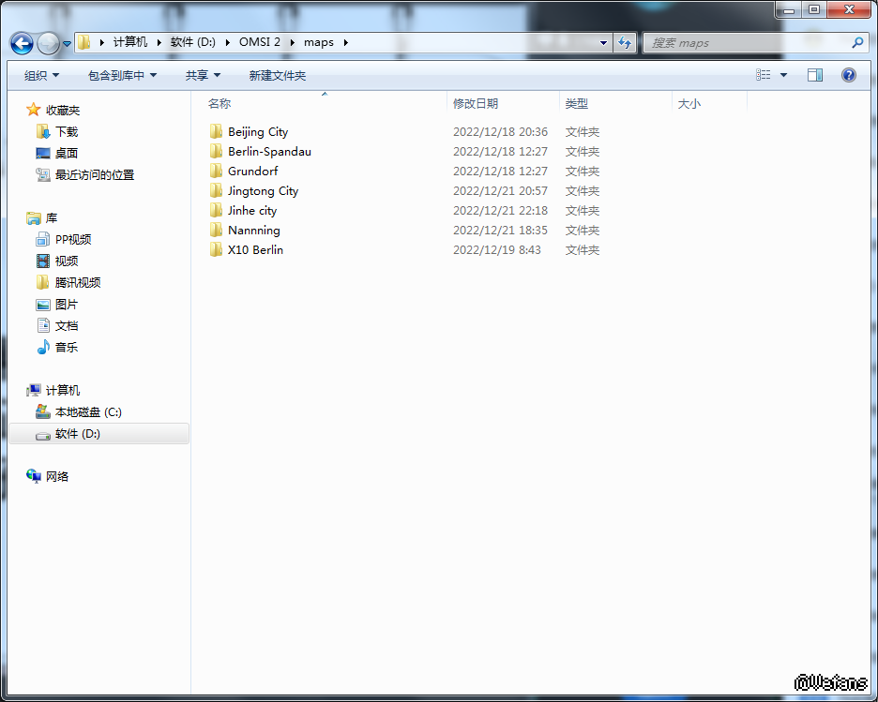Screen dimensions: 878x702
Task: Toggle the preview pane icon
Action: coord(815,75)
